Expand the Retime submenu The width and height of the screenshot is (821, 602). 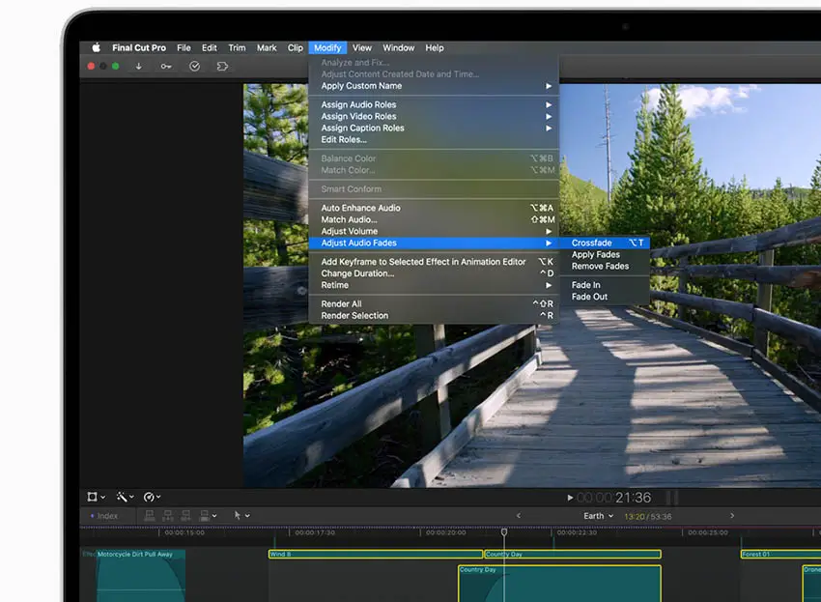(434, 285)
